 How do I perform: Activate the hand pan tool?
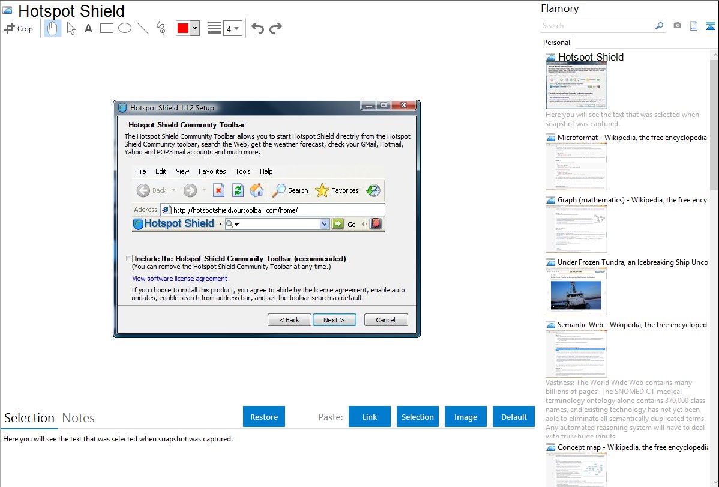(x=52, y=28)
